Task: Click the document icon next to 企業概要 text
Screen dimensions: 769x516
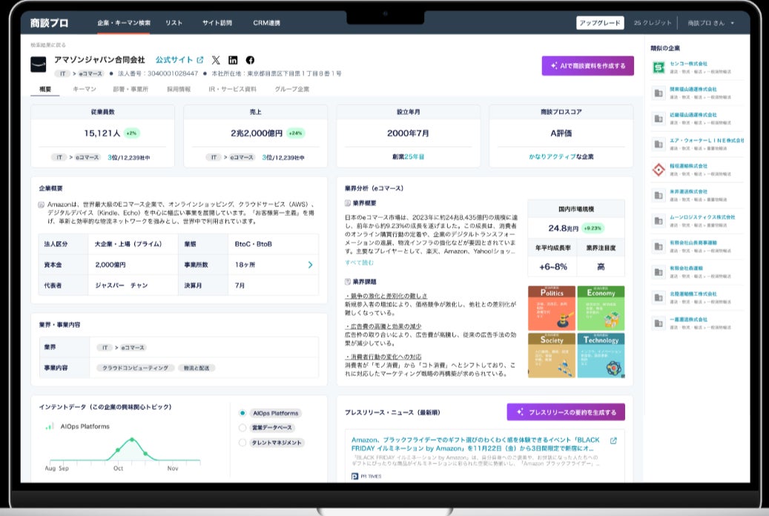Action: (x=42, y=205)
